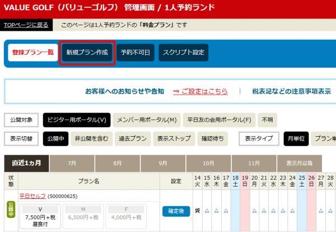Switch to the 9月 tab
This screenshot has height=232, width=336.
pos(163,164)
